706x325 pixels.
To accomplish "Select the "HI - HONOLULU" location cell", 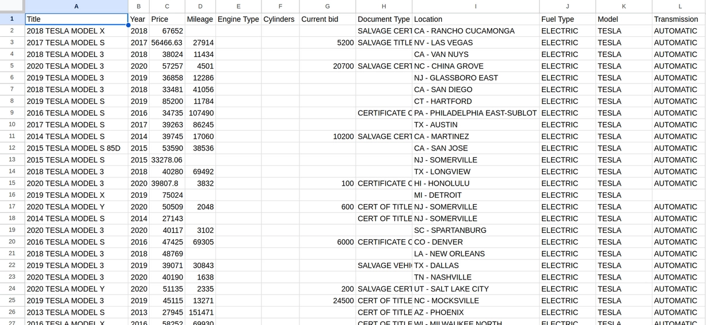I will coord(476,183).
